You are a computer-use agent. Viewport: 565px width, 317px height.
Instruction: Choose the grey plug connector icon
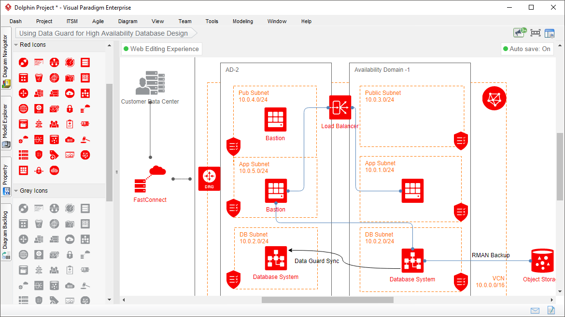(x=24, y=209)
